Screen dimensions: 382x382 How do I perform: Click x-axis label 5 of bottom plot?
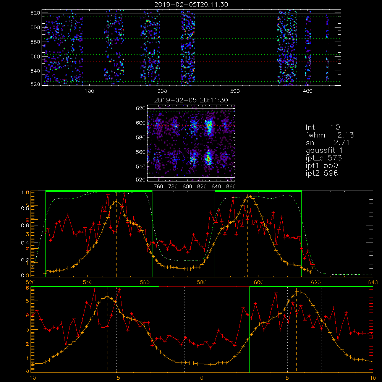pyautogui.click(x=288, y=378)
